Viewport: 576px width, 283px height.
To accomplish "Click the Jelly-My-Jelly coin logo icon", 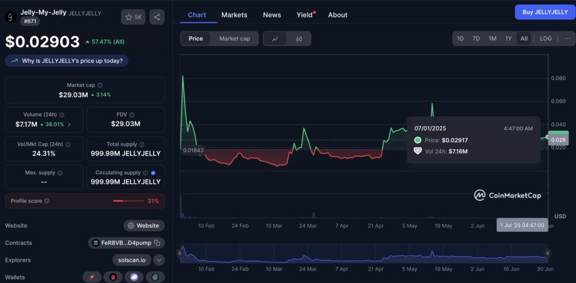I will click(x=11, y=17).
